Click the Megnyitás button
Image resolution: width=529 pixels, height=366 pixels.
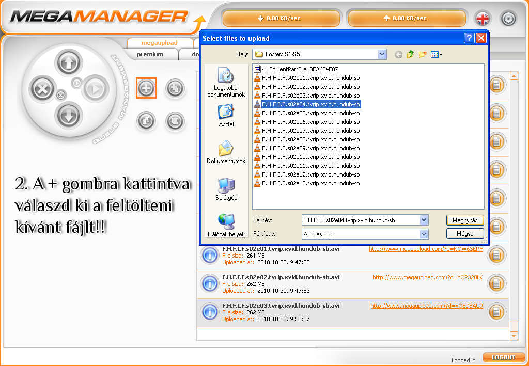[x=465, y=220]
